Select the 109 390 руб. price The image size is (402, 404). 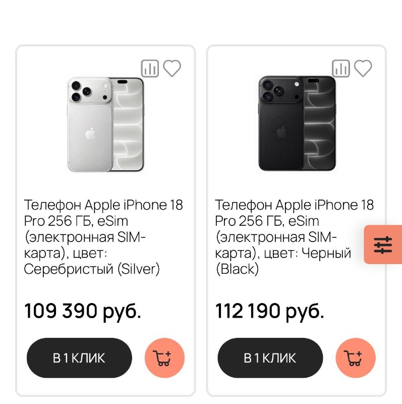pyautogui.click(x=83, y=311)
